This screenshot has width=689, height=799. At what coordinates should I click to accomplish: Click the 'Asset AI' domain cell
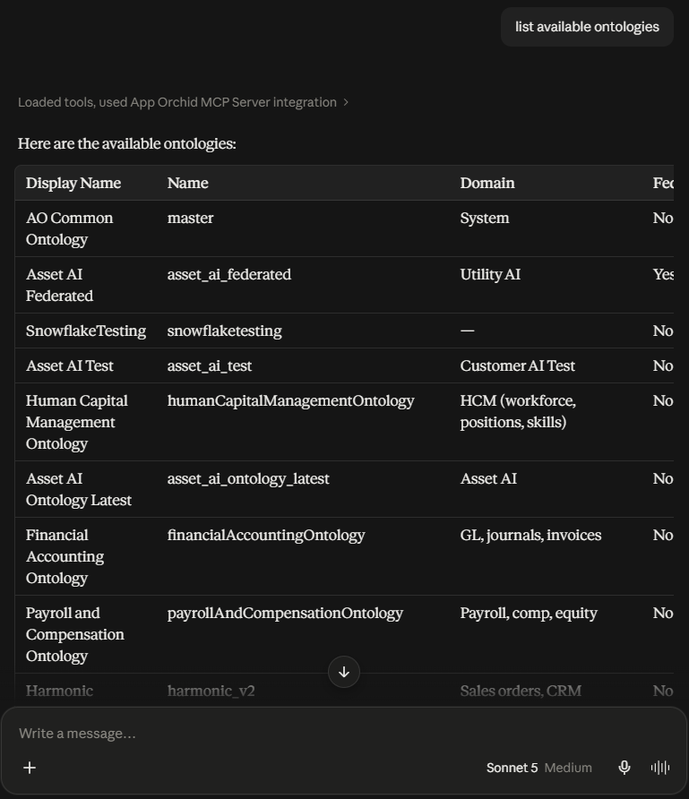pyautogui.click(x=488, y=479)
